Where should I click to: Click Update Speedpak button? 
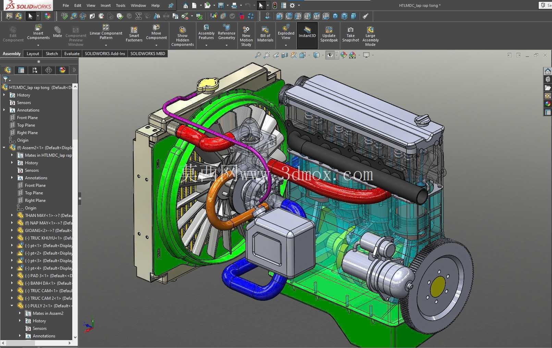pos(329,34)
